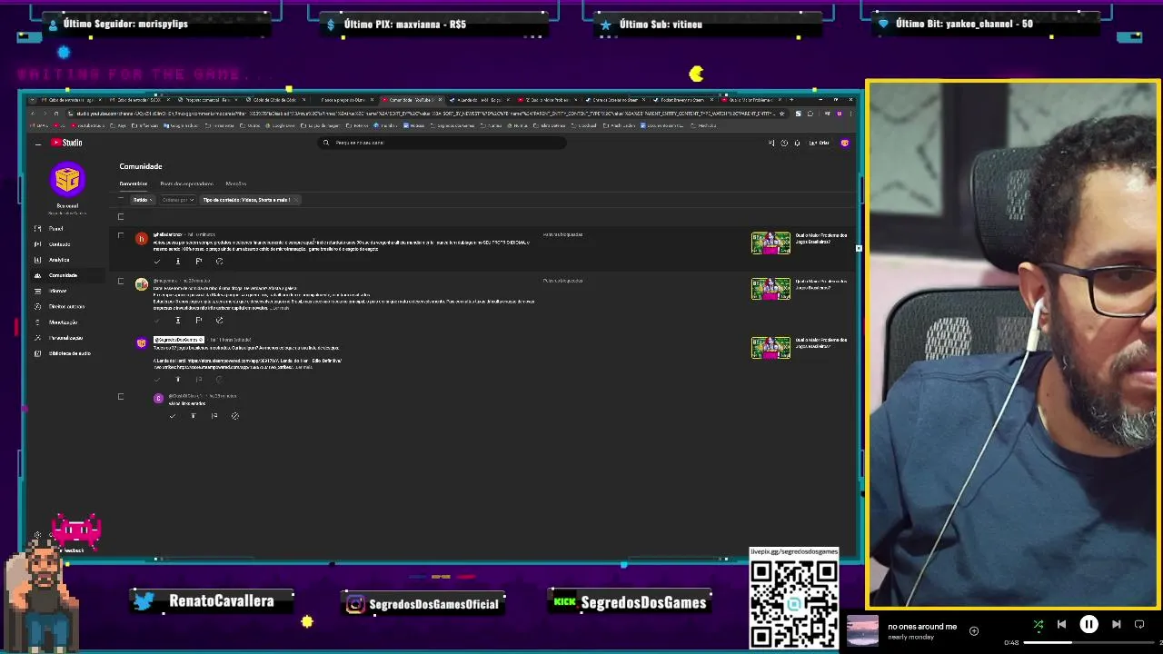Screen dimensions: 1163x654
Task: Hide user icon on last comment
Action: [x=234, y=416]
